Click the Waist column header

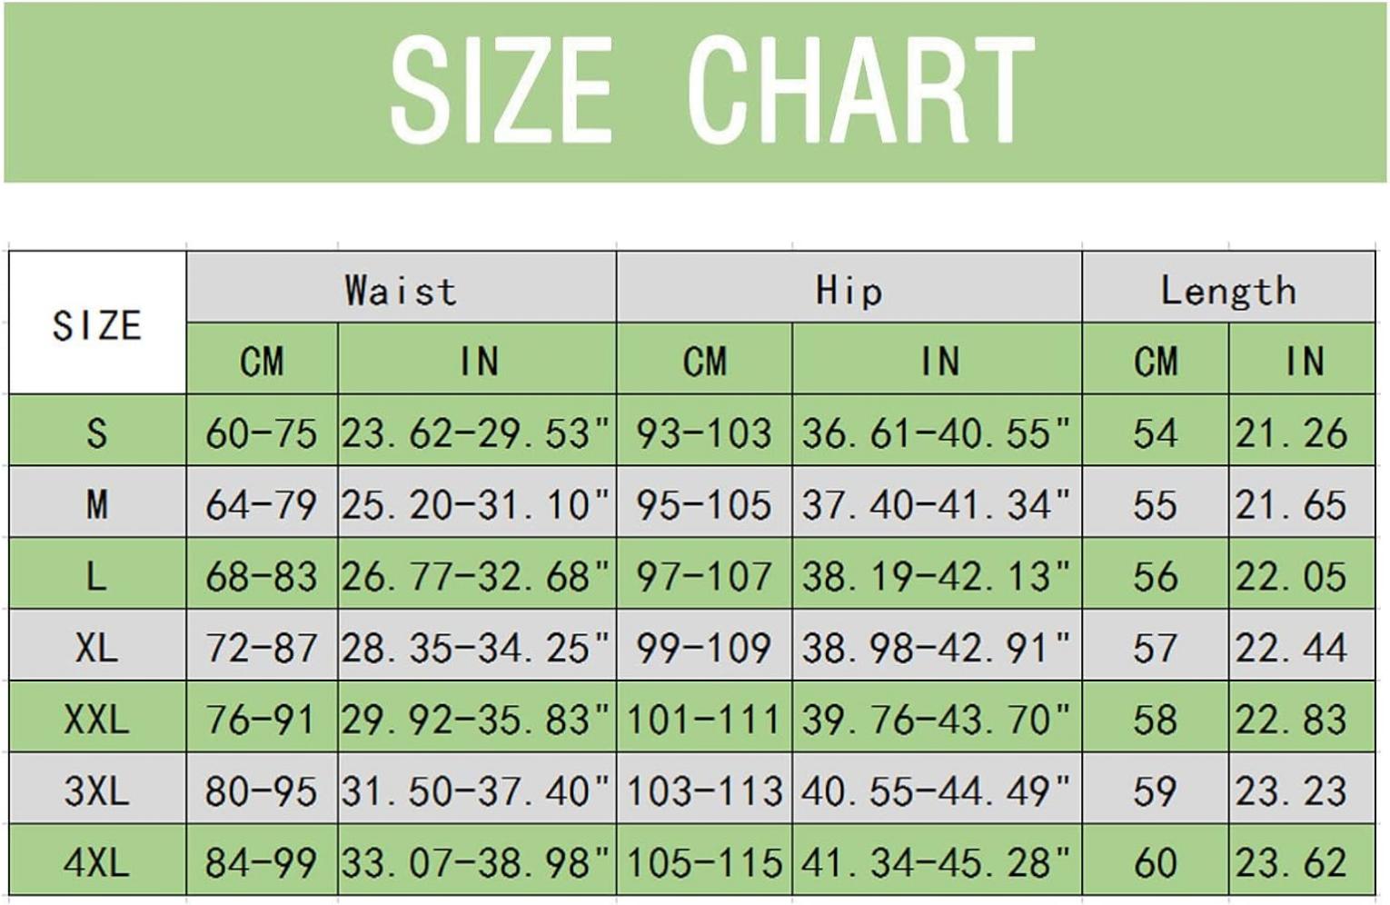tap(401, 287)
